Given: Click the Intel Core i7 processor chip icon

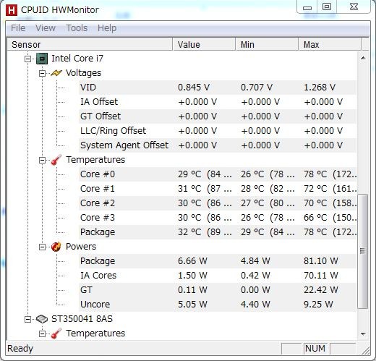Looking at the screenshot, I should click(42, 59).
